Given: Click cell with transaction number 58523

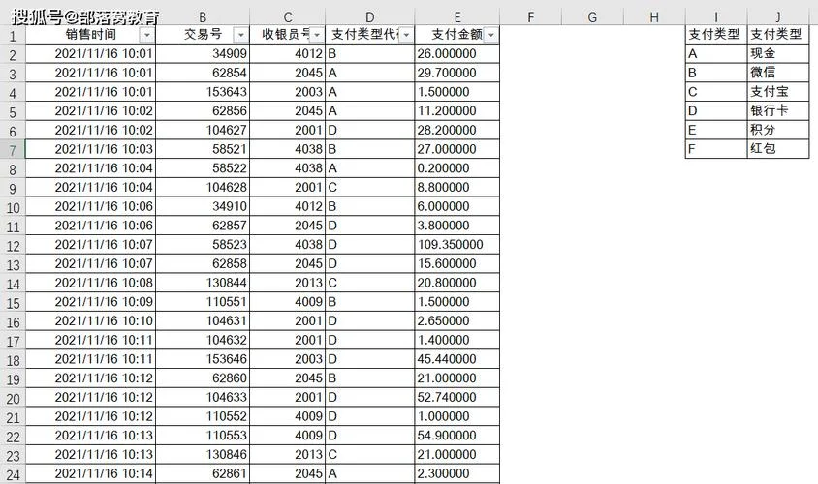Looking at the screenshot, I should click(203, 244).
